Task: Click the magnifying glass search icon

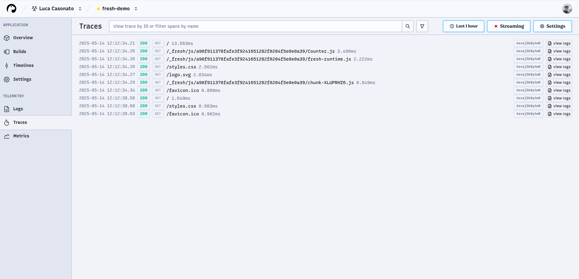Action: pyautogui.click(x=407, y=26)
